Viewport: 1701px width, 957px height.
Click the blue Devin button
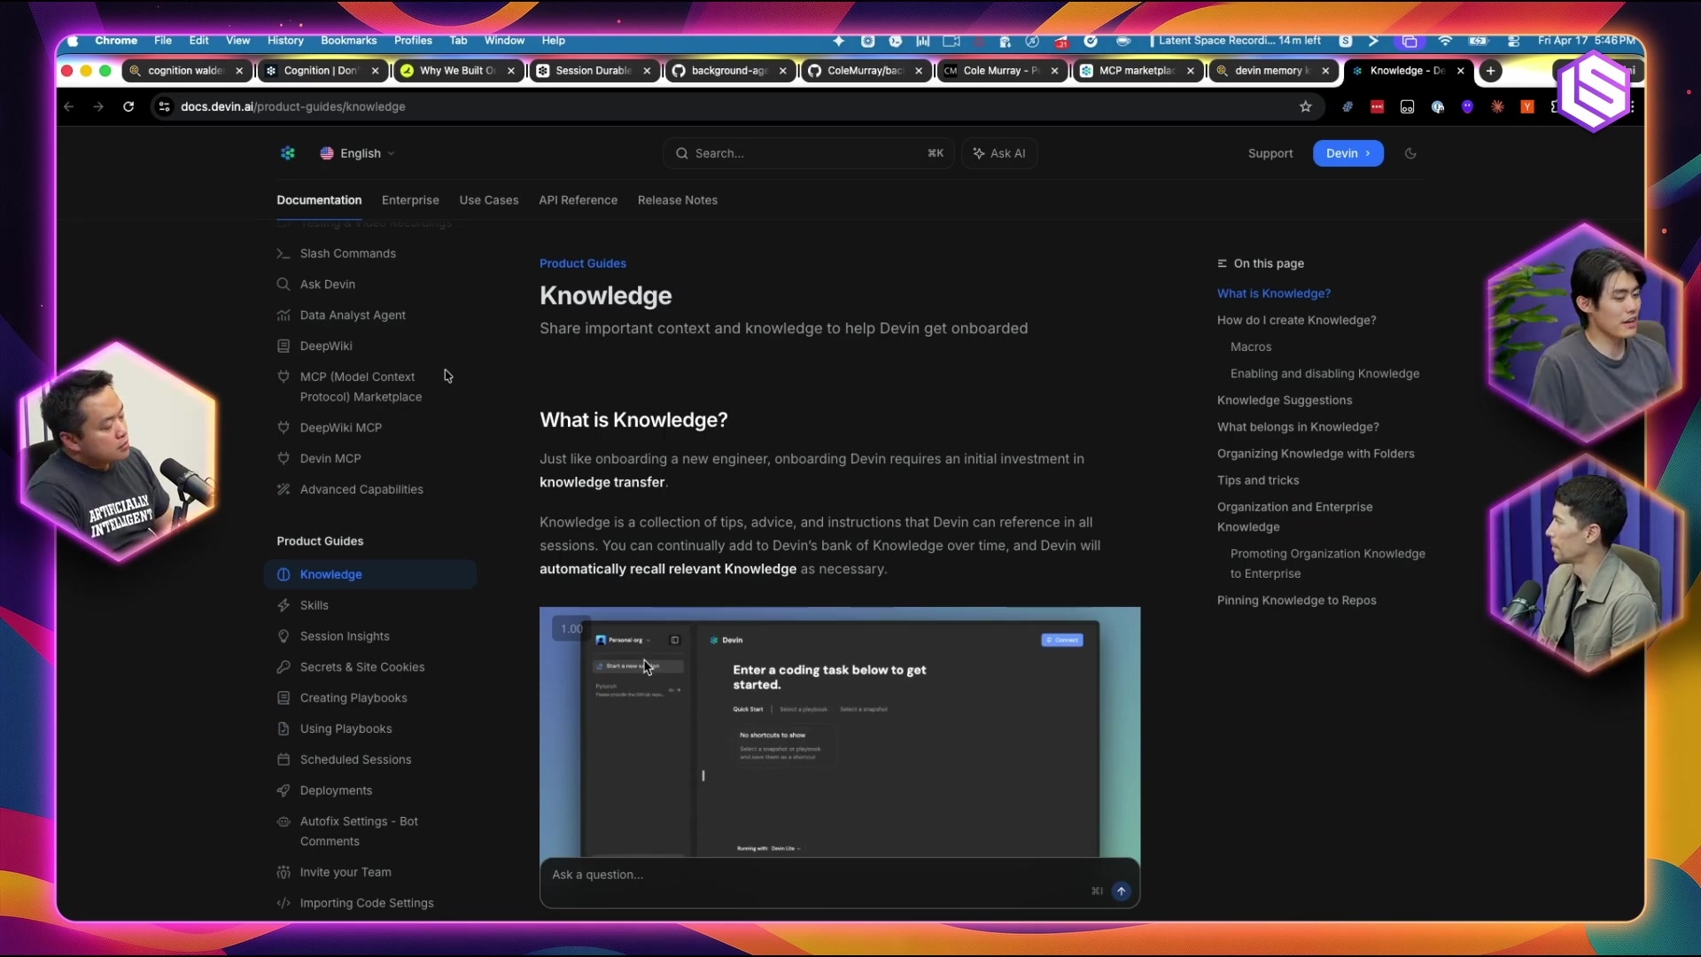1348,153
